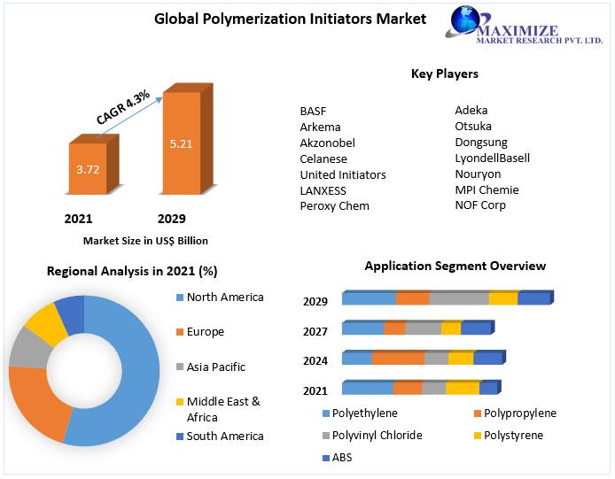Click the Adeka key player name
615x479 pixels.
click(471, 111)
